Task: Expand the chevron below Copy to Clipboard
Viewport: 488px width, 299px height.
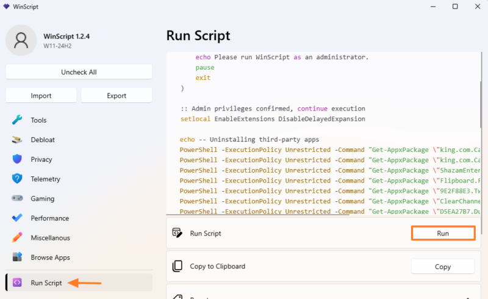Action: [468, 297]
